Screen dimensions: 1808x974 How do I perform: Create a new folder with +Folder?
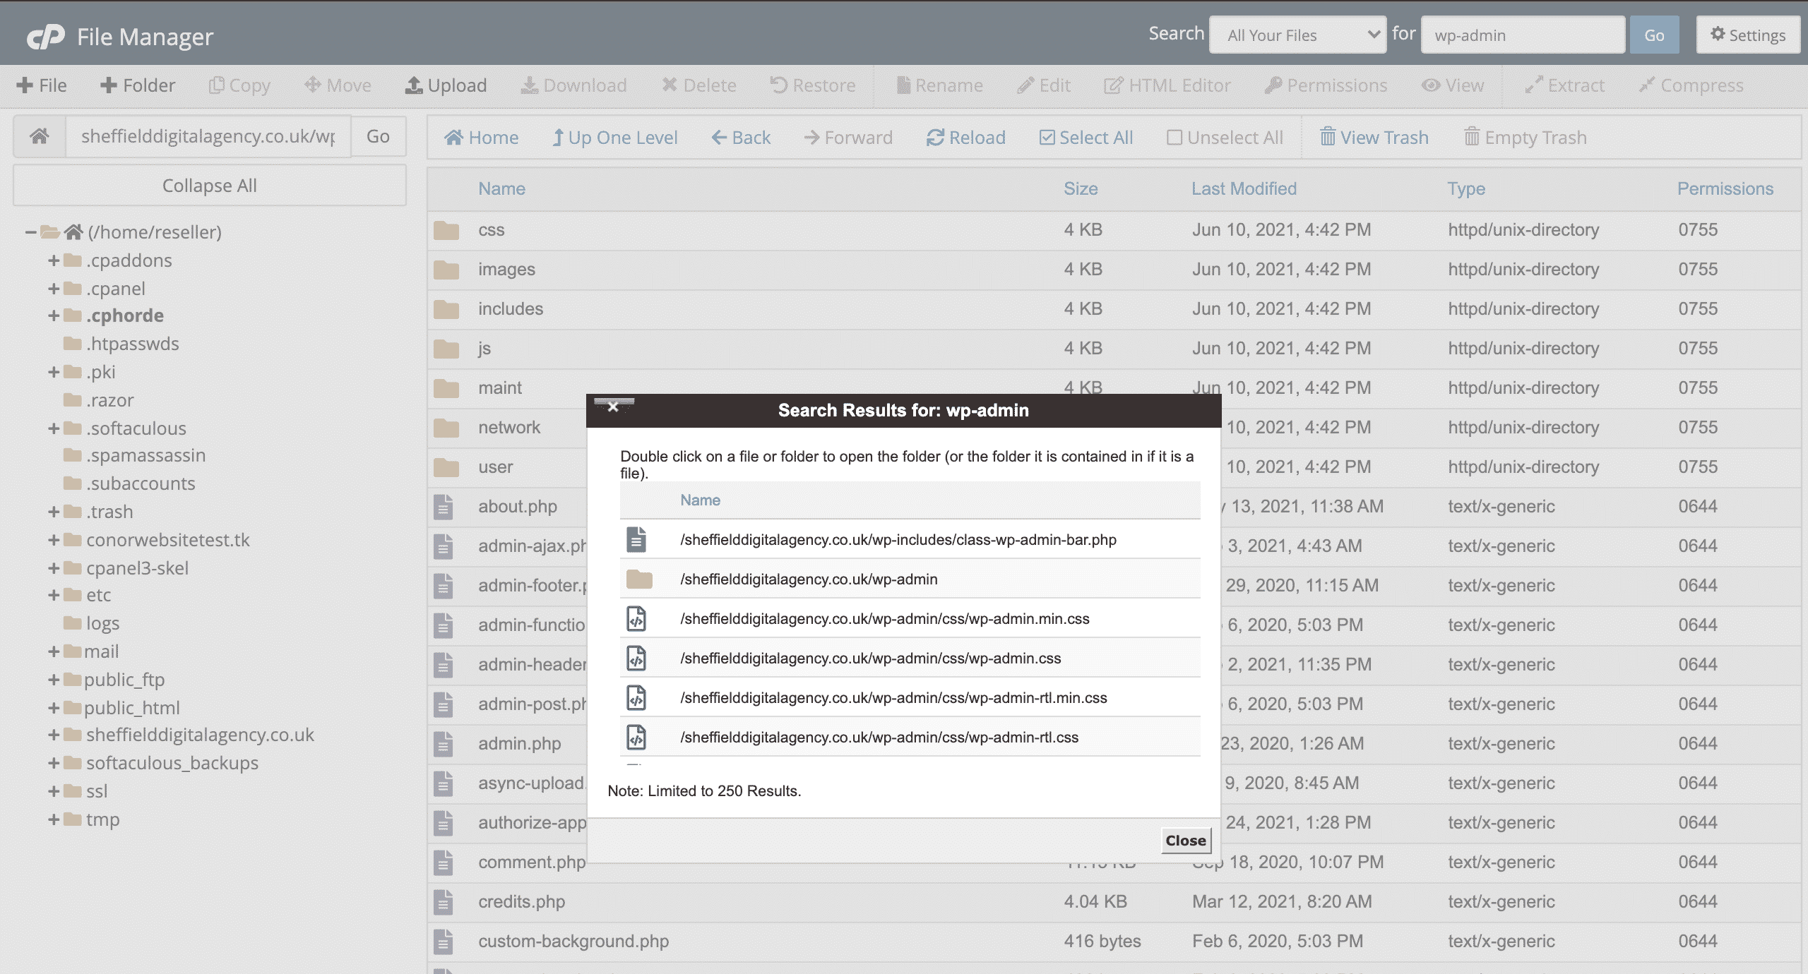coord(138,85)
